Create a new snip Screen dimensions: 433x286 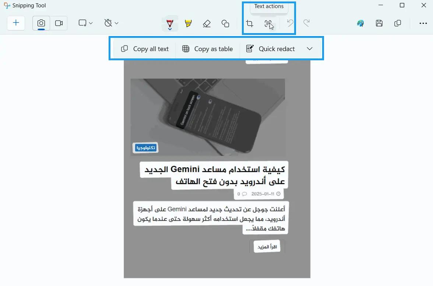coord(16,23)
